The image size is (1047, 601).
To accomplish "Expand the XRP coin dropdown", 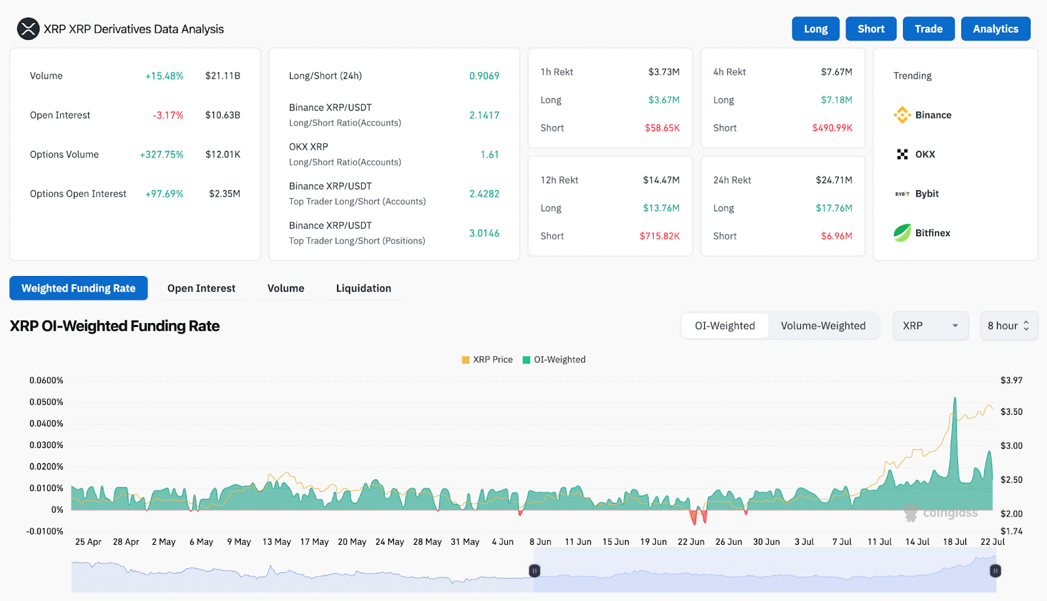I will (931, 326).
